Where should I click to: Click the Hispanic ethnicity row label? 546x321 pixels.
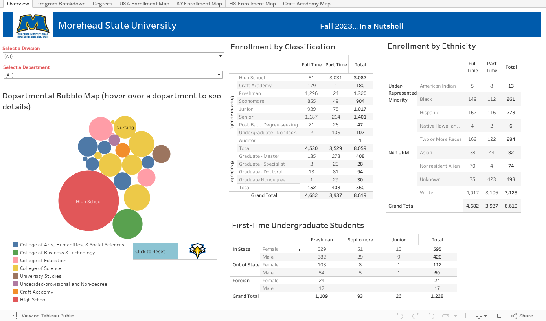[429, 113]
